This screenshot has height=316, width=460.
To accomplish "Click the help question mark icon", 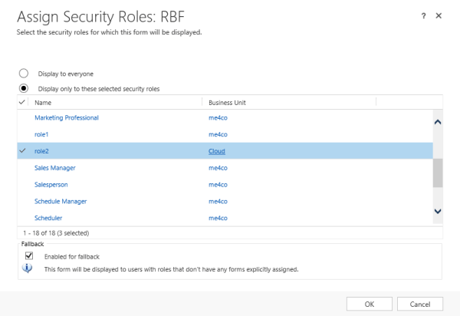I will pyautogui.click(x=424, y=15).
